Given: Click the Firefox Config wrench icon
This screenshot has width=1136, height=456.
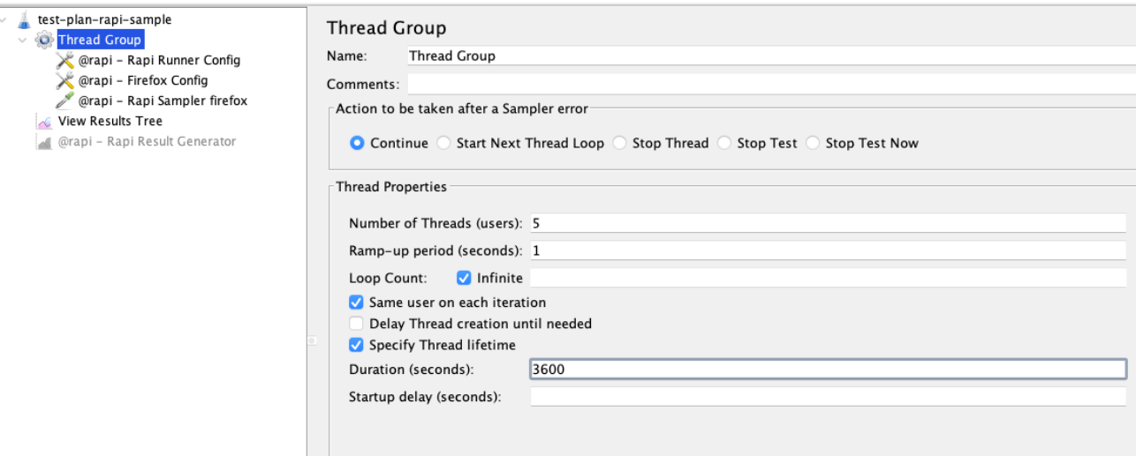Looking at the screenshot, I should pos(64,80).
